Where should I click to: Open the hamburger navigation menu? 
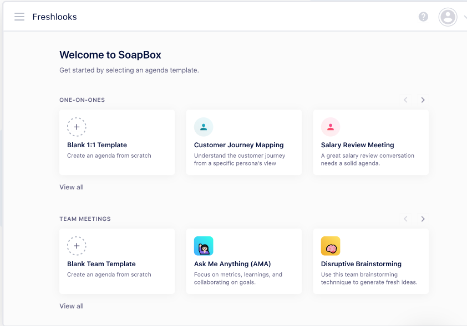[19, 17]
